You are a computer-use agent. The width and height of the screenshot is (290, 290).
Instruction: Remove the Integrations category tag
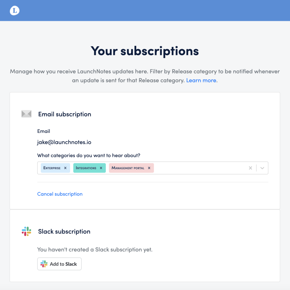click(x=101, y=168)
